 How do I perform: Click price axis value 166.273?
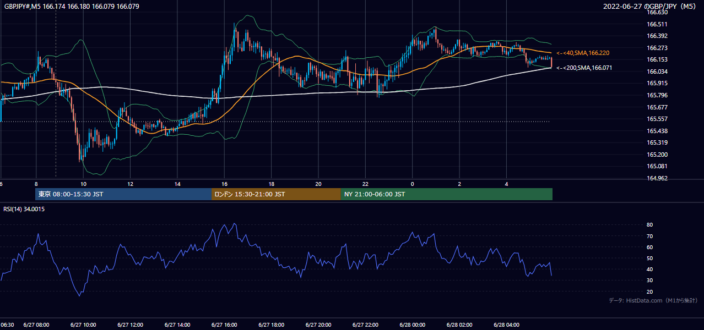coord(657,48)
